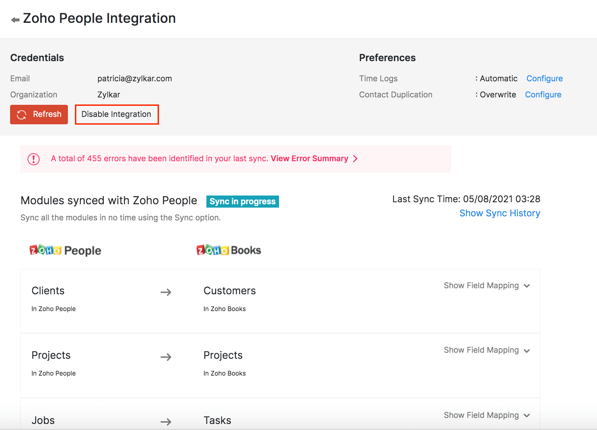Click the Sync in progress badge
The image size is (597, 430).
(x=242, y=201)
